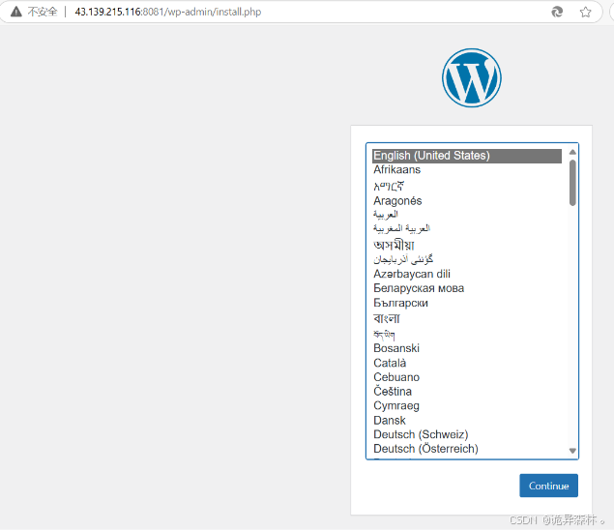The height and width of the screenshot is (531, 614).
Task: Select Azərbaycan dili language
Action: [467, 274]
